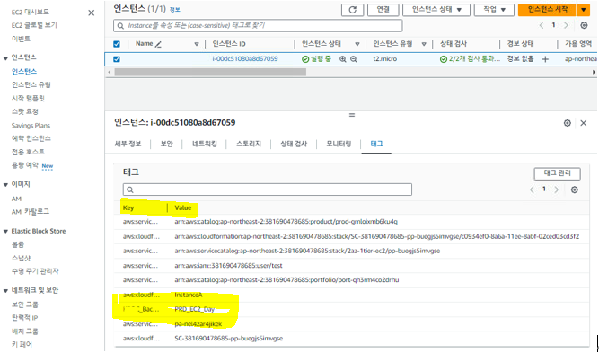Screen dimensions: 599x353
Task: Go to previous page of instances
Action: click(542, 25)
